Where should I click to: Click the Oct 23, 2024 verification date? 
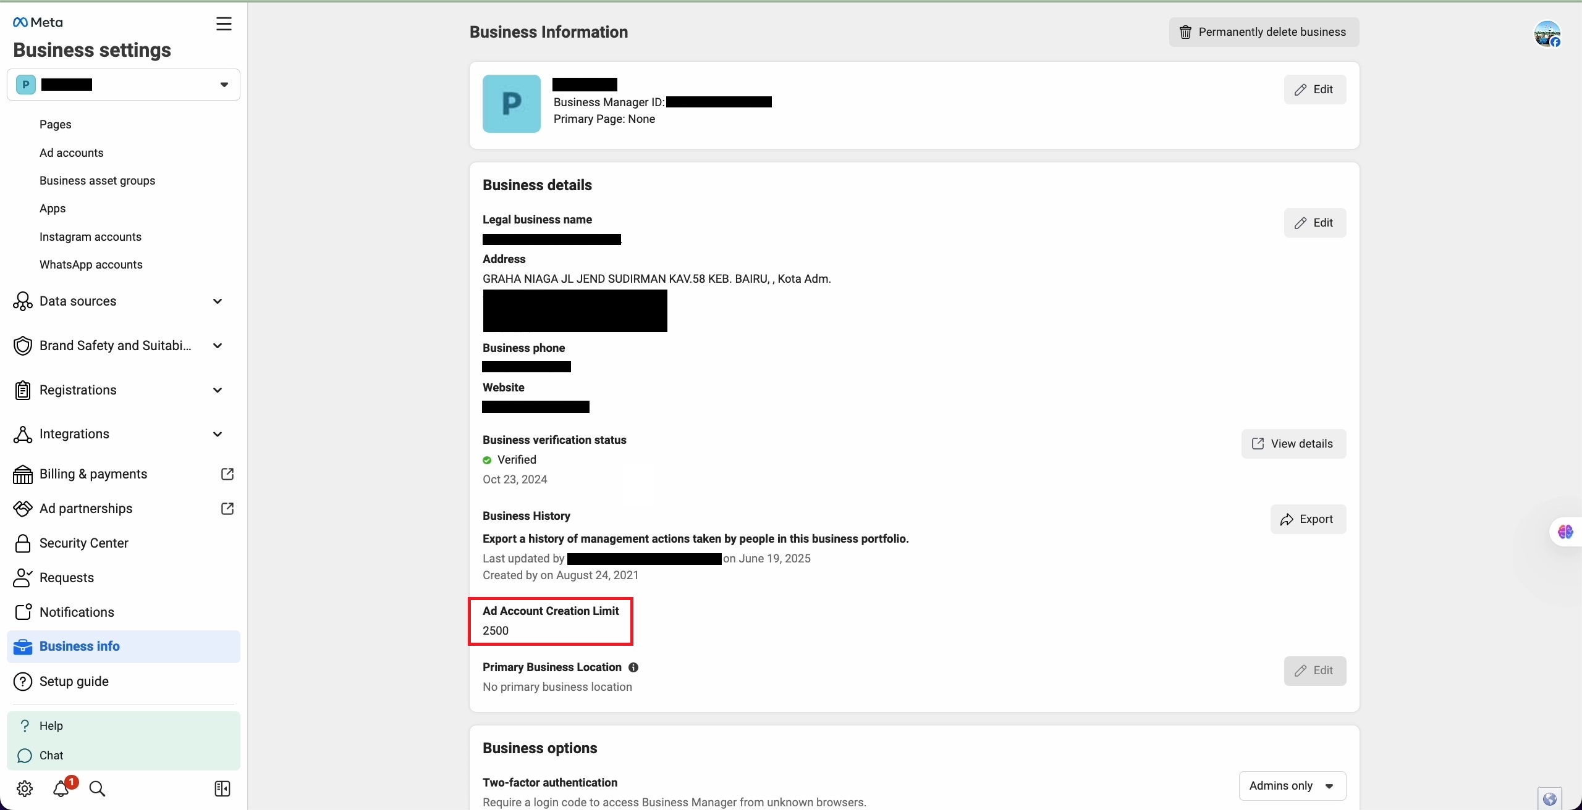[x=515, y=480]
